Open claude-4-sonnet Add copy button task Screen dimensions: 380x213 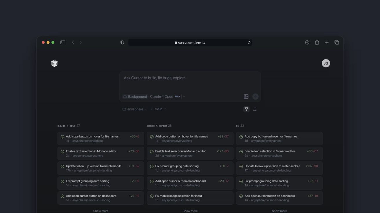(x=190, y=139)
